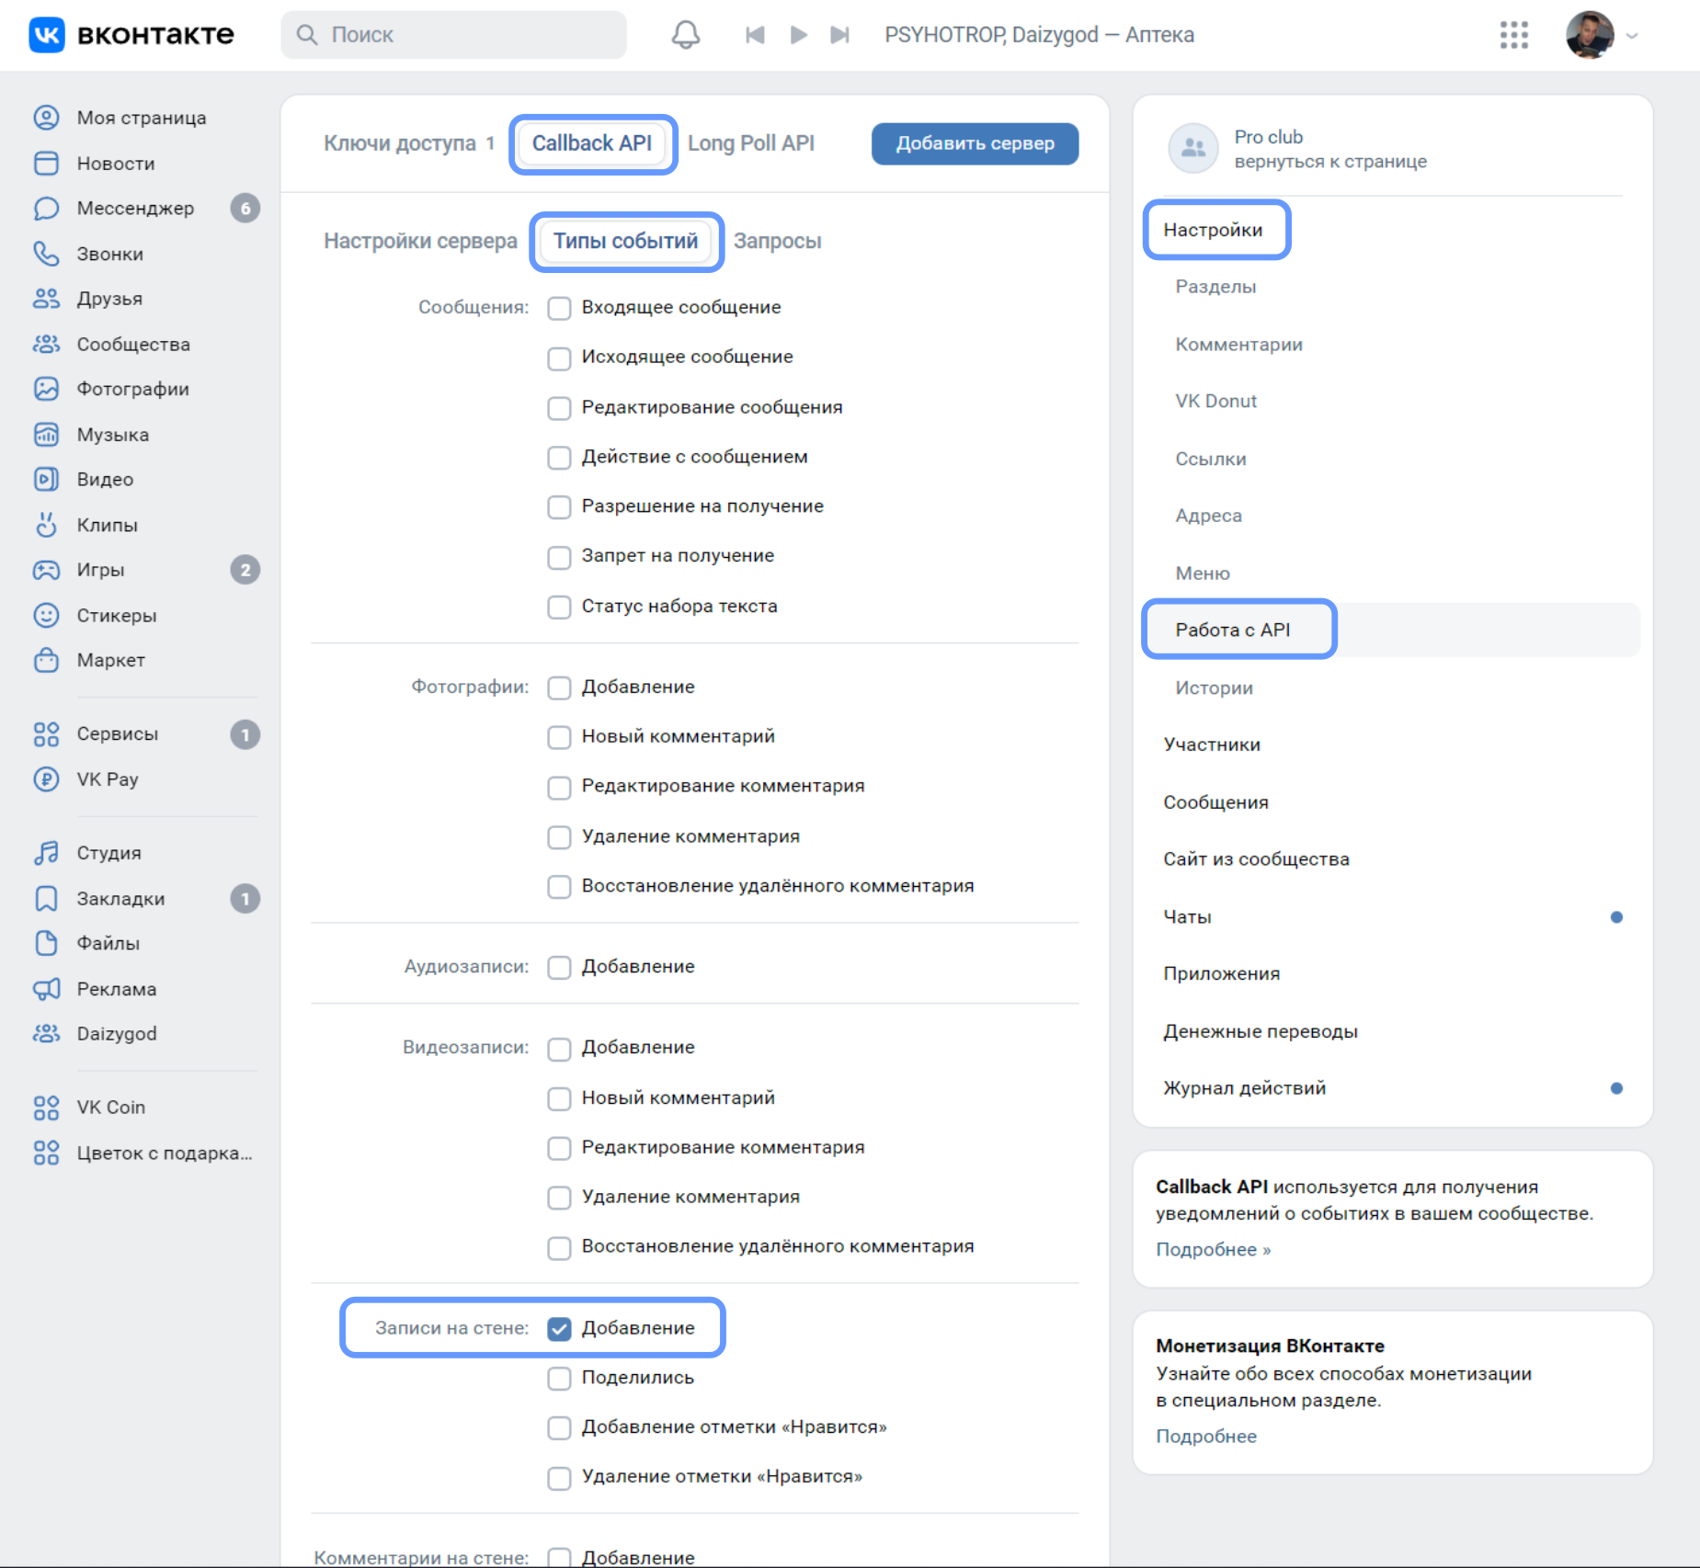Screen dimensions: 1700x1568
Task: Open the Запросы tab
Action: click(777, 242)
